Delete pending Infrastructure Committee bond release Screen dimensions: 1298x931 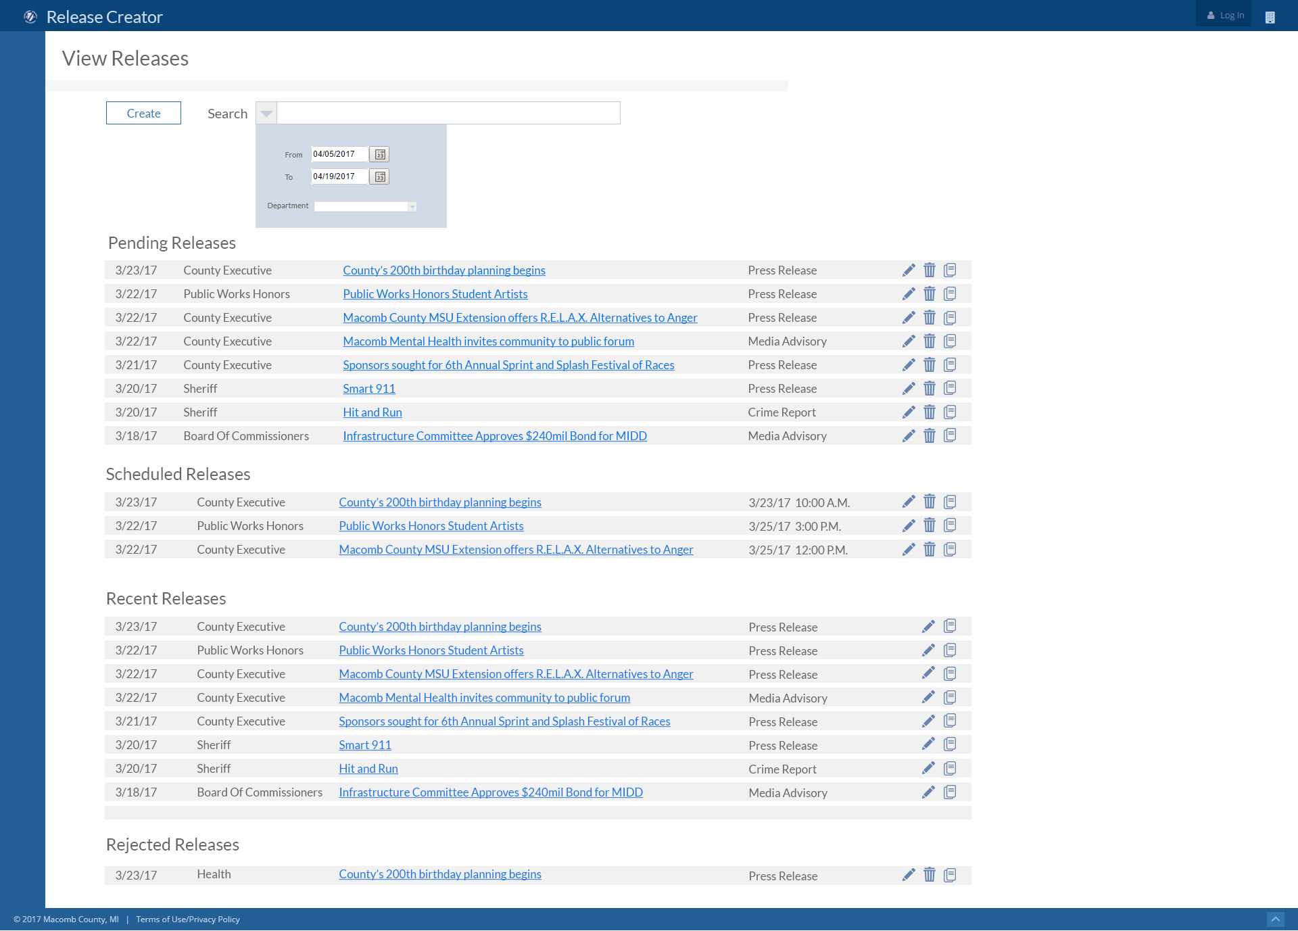[930, 436]
